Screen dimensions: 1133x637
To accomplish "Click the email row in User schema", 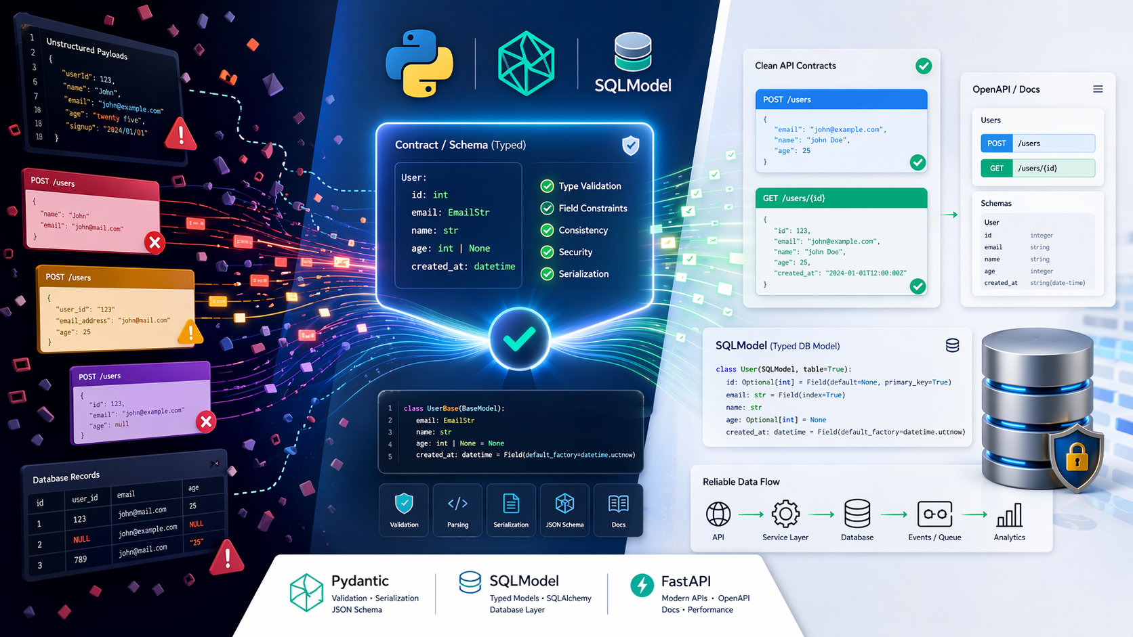I will tap(1035, 248).
